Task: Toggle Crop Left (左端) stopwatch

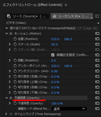Action: pyautogui.click(x=15, y=76)
